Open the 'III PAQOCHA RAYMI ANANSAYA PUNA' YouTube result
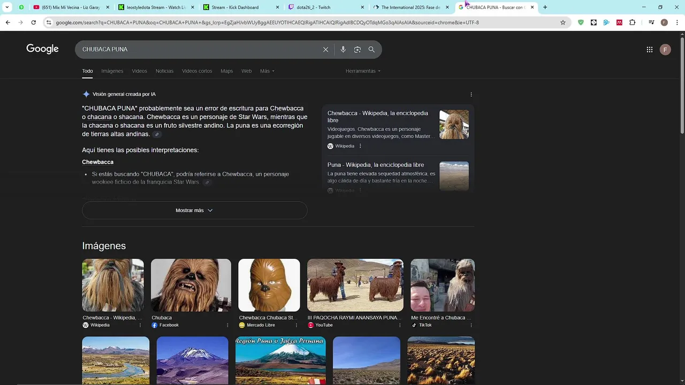This screenshot has height=385, width=685. pos(354,318)
